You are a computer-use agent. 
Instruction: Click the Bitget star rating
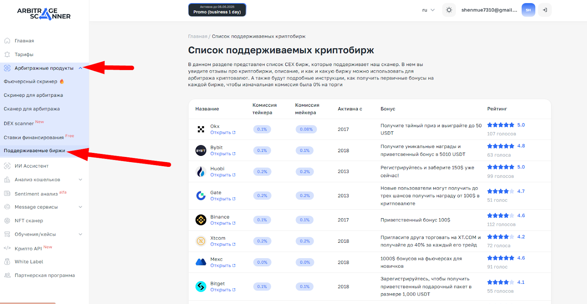pyautogui.click(x=501, y=282)
